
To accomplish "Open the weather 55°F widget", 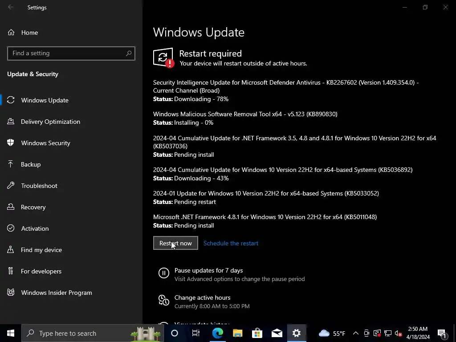I will 332,333.
